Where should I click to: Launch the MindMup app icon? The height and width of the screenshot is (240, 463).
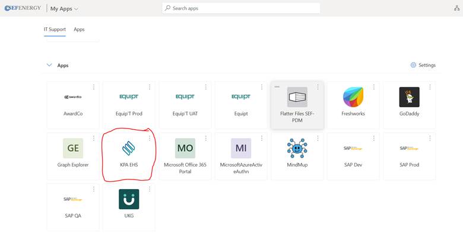tap(297, 148)
